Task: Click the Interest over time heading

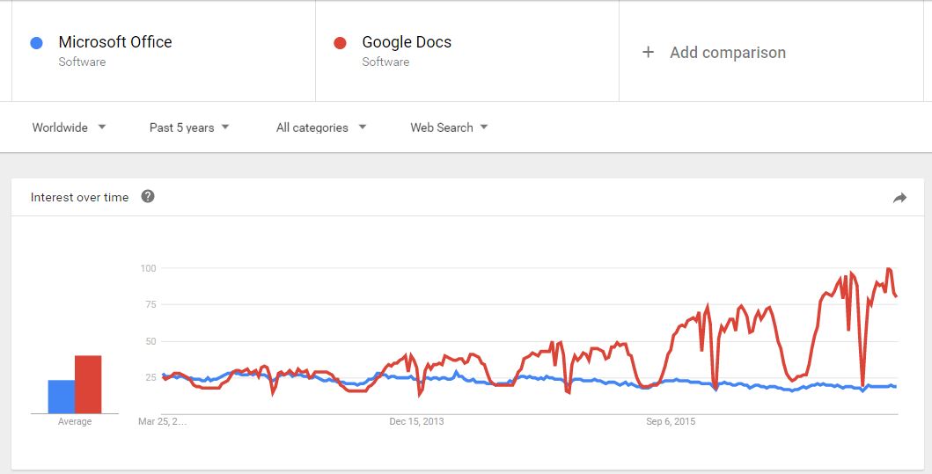Action: pos(79,197)
